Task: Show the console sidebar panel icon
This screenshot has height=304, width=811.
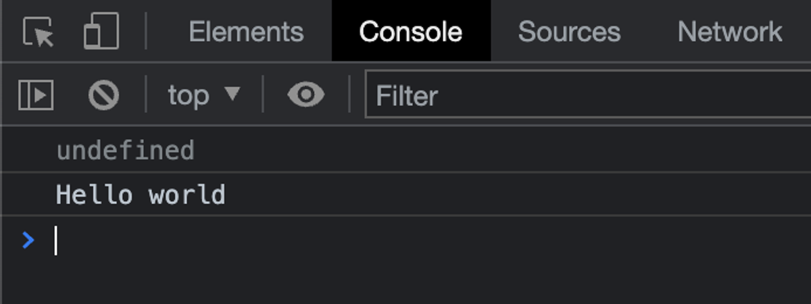Action: coord(36,95)
